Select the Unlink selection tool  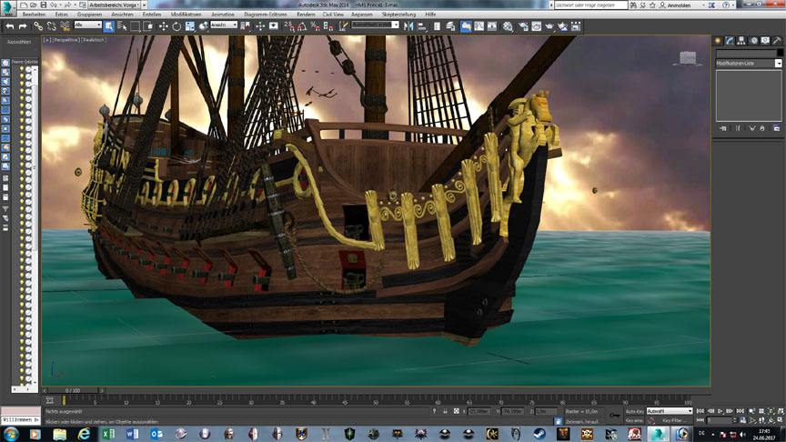pos(51,26)
